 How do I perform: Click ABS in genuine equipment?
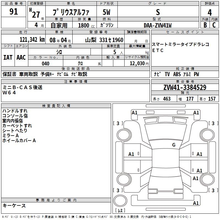[177, 74]
